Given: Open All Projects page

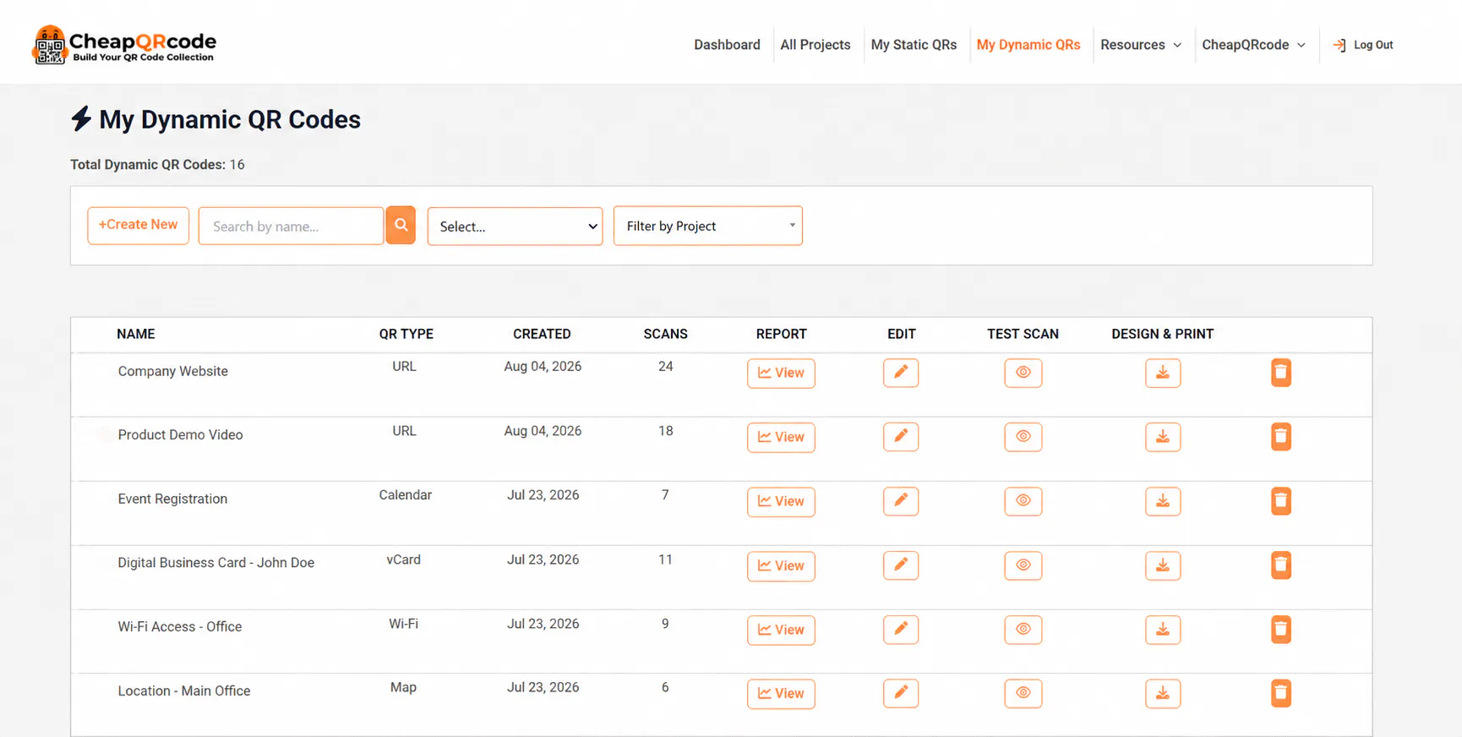Looking at the screenshot, I should tap(816, 45).
